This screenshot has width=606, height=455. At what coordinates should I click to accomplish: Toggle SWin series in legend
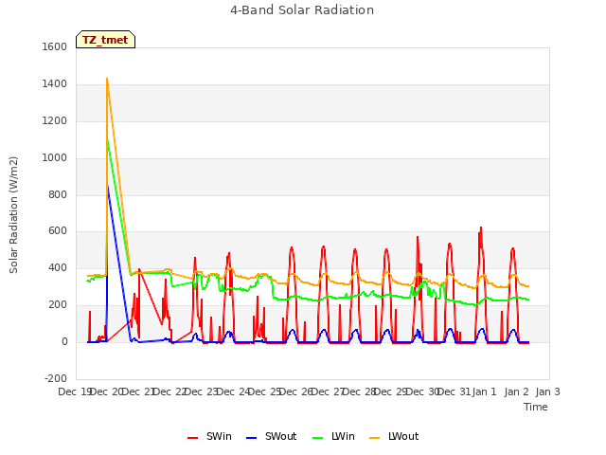[209, 436]
